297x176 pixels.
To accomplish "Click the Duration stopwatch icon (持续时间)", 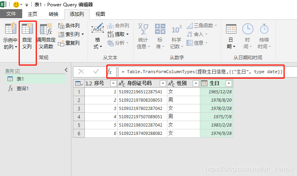I will coord(264,29).
